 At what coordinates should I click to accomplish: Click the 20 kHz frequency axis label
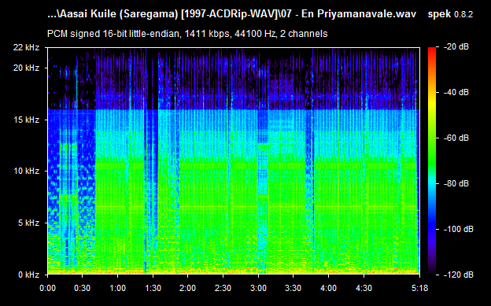pyautogui.click(x=26, y=68)
